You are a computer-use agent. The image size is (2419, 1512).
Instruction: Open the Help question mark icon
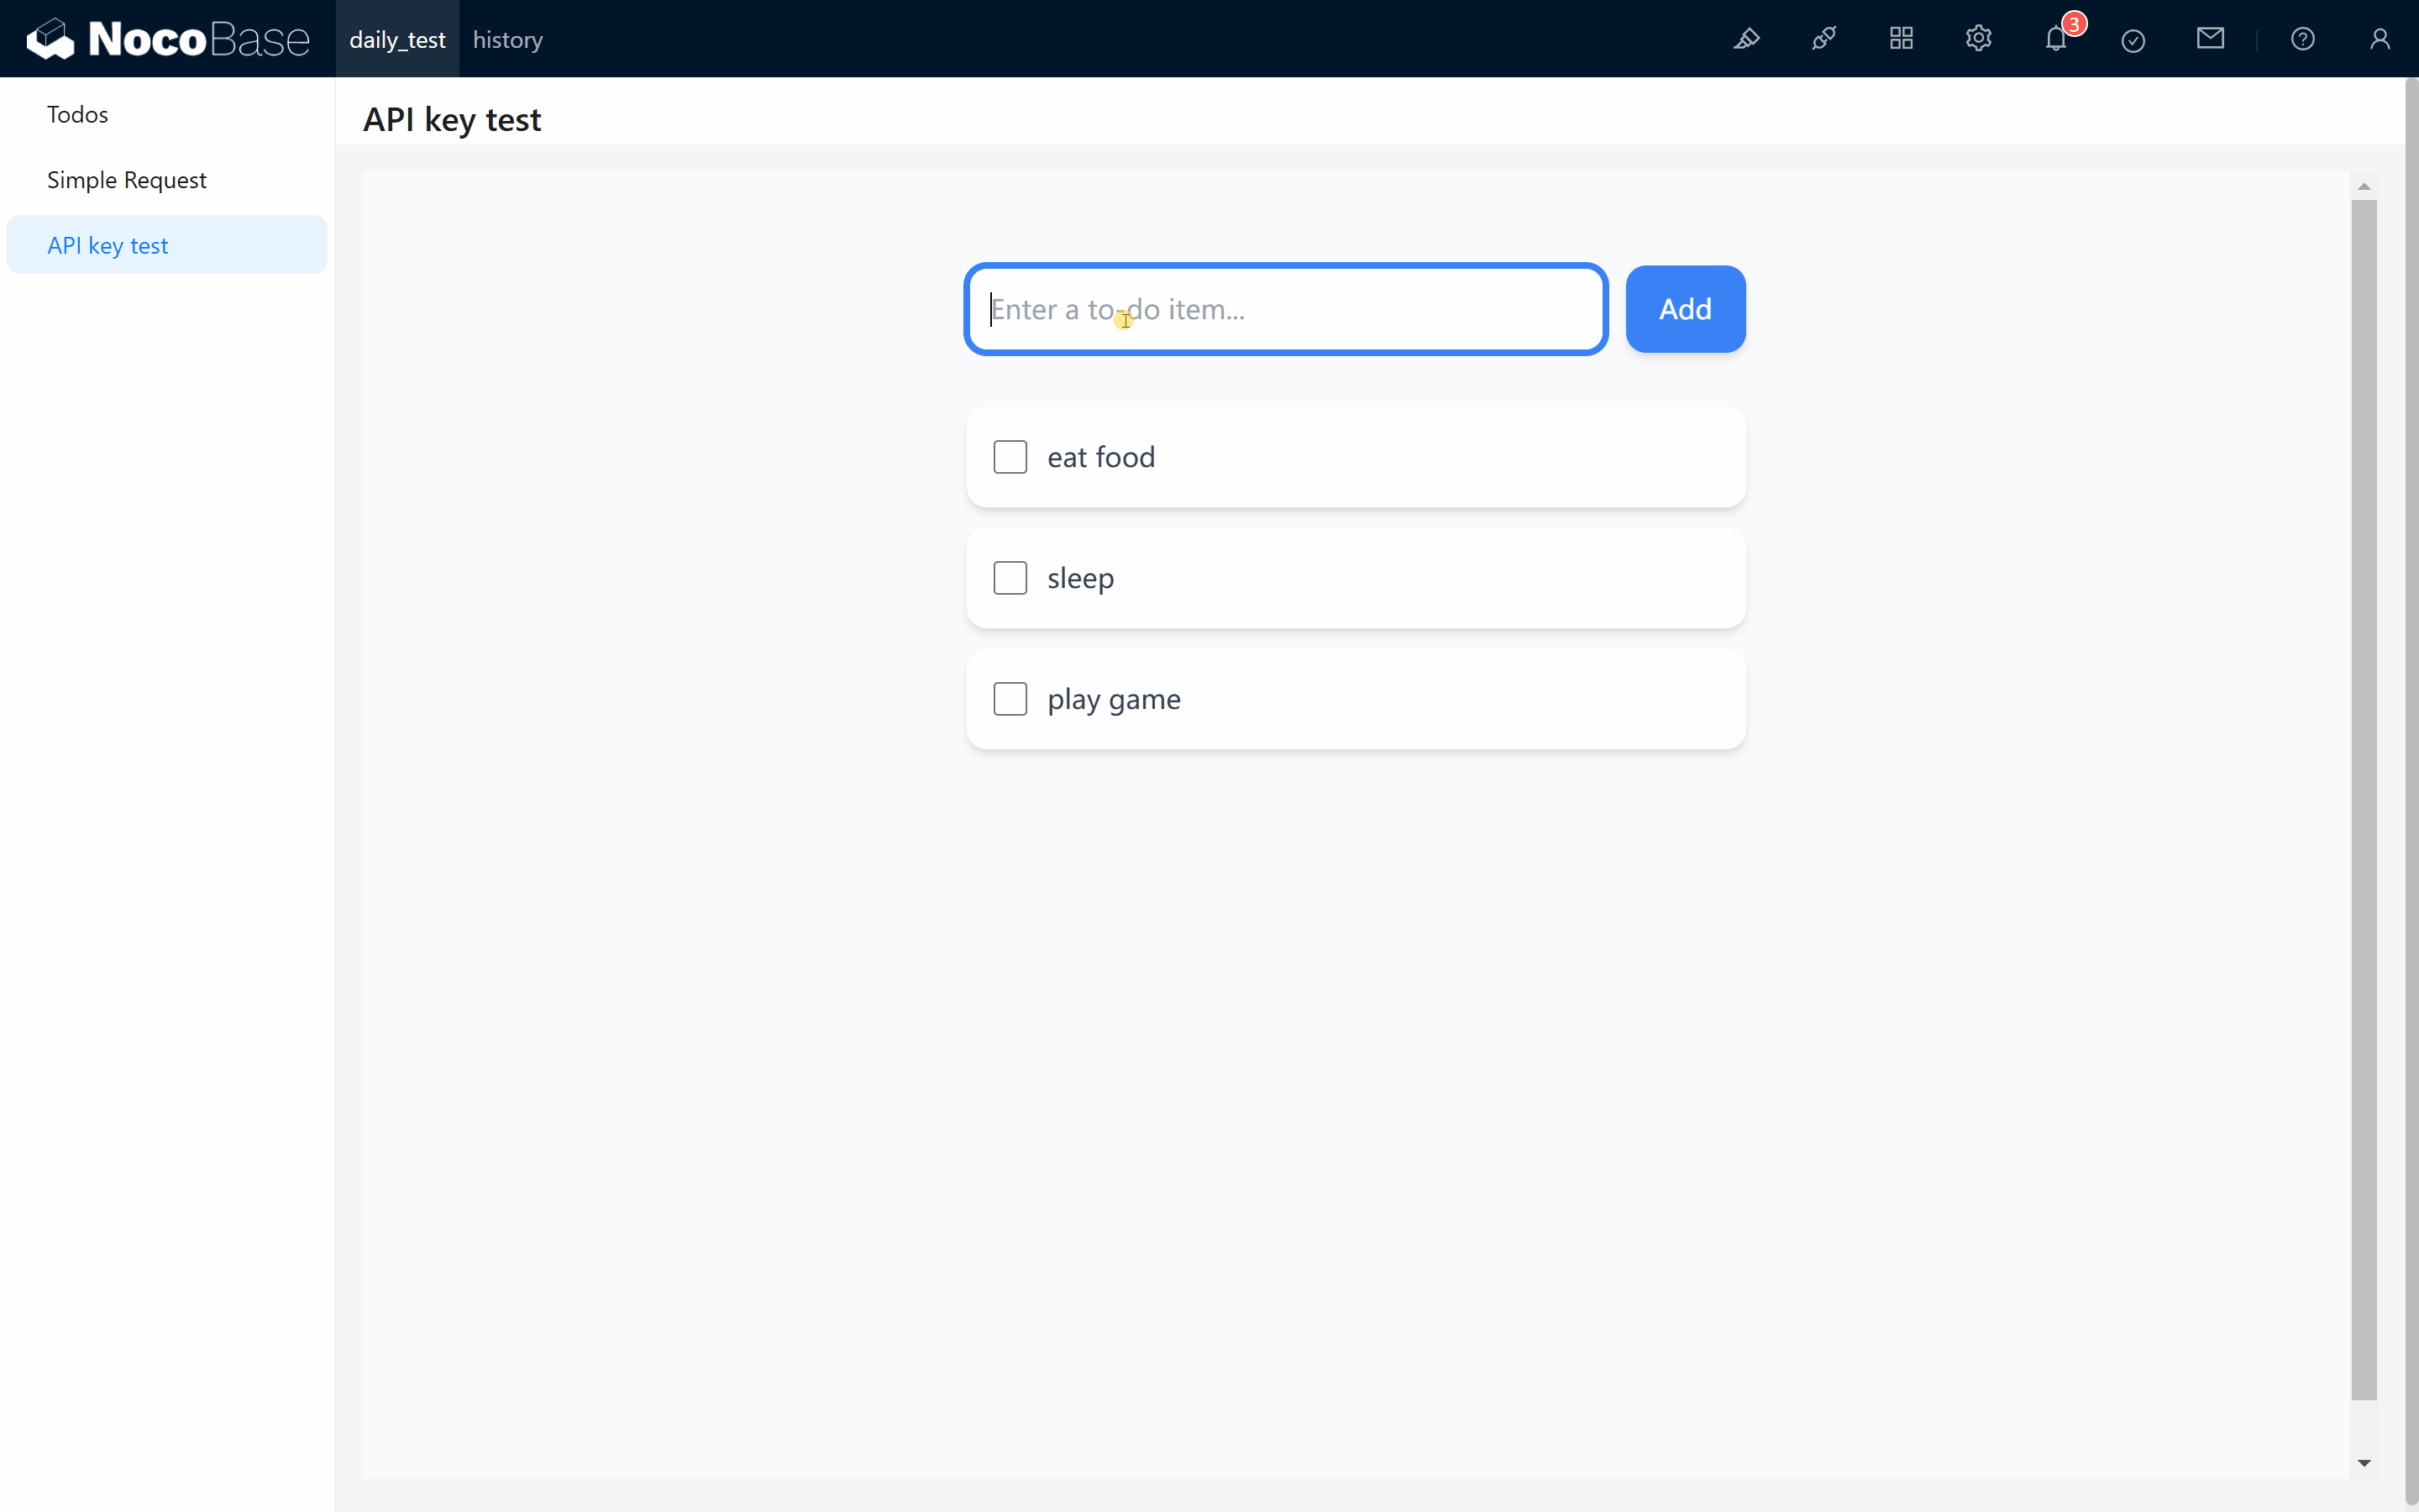(x=2303, y=39)
